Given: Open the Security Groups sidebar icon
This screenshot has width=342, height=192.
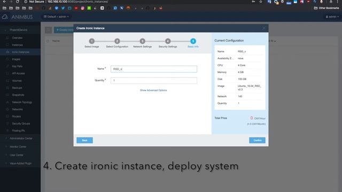Looking at the screenshot, I should click(x=7, y=123).
